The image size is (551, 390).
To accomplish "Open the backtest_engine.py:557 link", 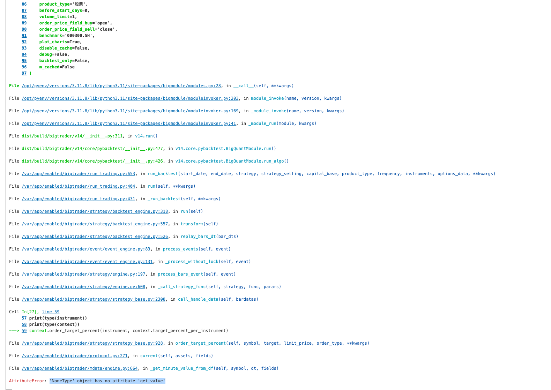I will 95,224.
